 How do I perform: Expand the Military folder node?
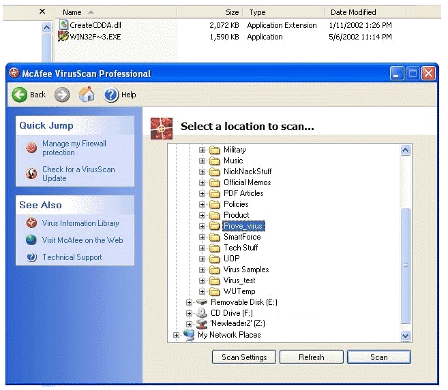(202, 150)
